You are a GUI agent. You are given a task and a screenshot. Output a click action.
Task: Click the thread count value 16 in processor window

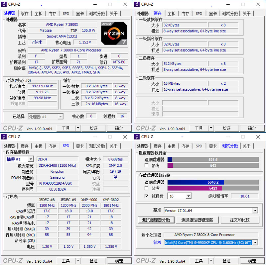(122, 116)
